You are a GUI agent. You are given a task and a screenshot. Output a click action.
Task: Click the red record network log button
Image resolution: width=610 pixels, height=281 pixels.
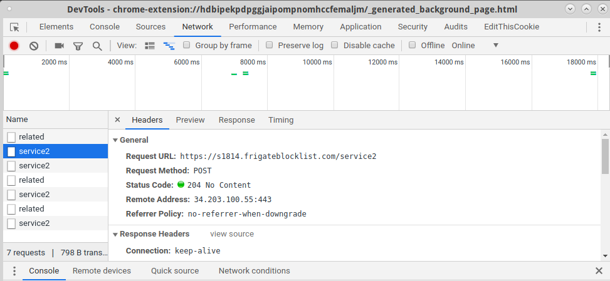(x=14, y=46)
